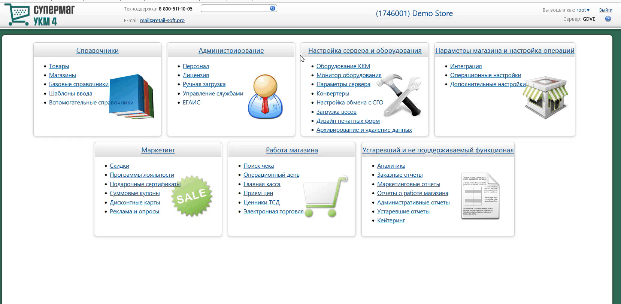Expand the root user dropdown
621x304 pixels.
(x=583, y=10)
